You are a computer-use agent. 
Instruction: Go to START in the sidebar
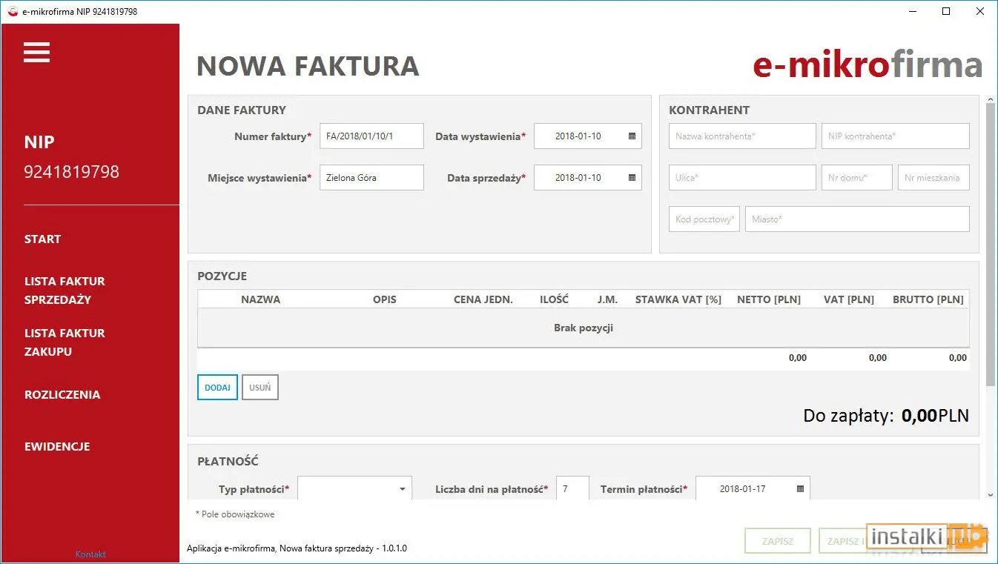pyautogui.click(x=42, y=239)
